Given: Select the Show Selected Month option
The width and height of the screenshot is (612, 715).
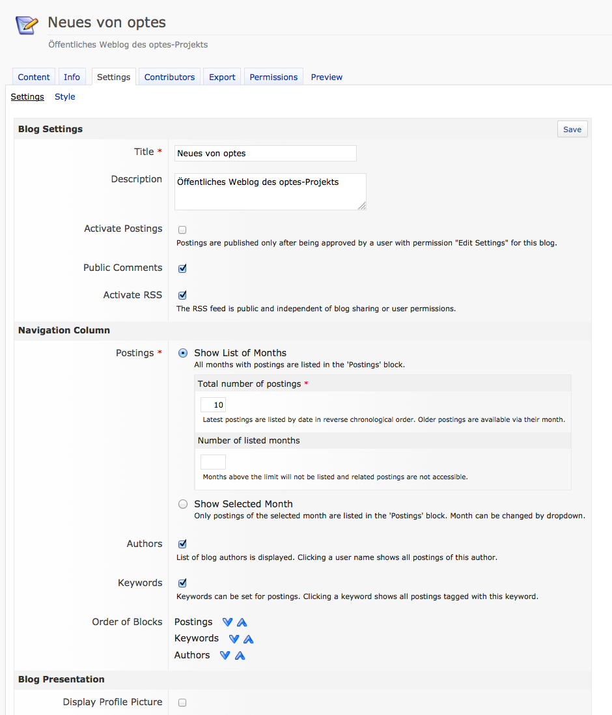Looking at the screenshot, I should (183, 504).
